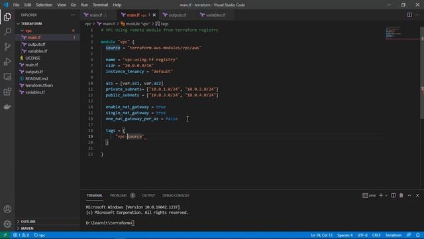Open the Run menu

click(x=84, y=5)
